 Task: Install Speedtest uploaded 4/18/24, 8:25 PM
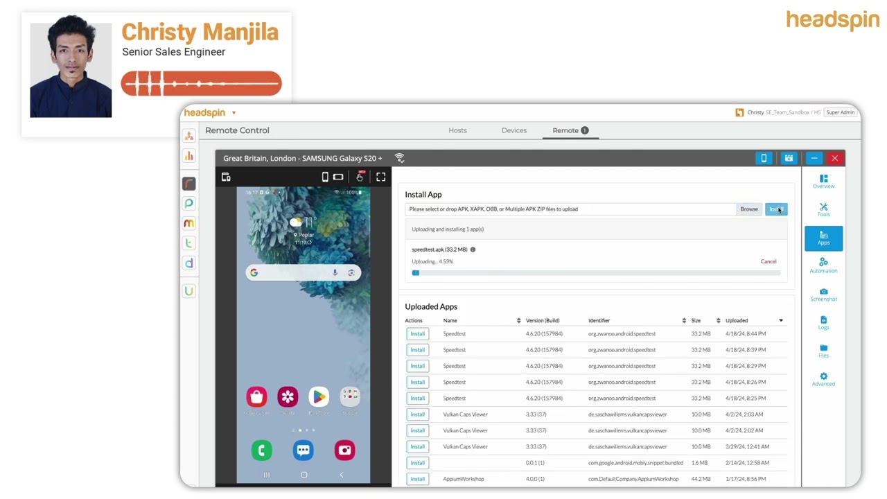[x=417, y=399]
